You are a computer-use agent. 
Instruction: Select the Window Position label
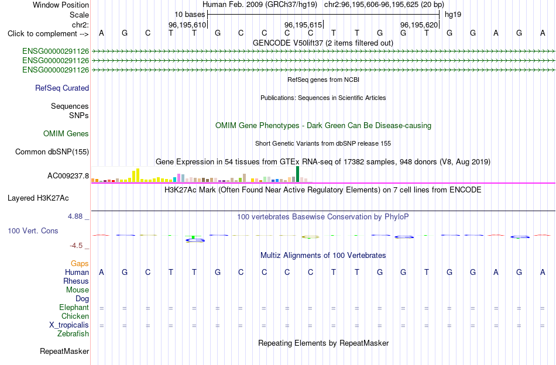(x=61, y=5)
